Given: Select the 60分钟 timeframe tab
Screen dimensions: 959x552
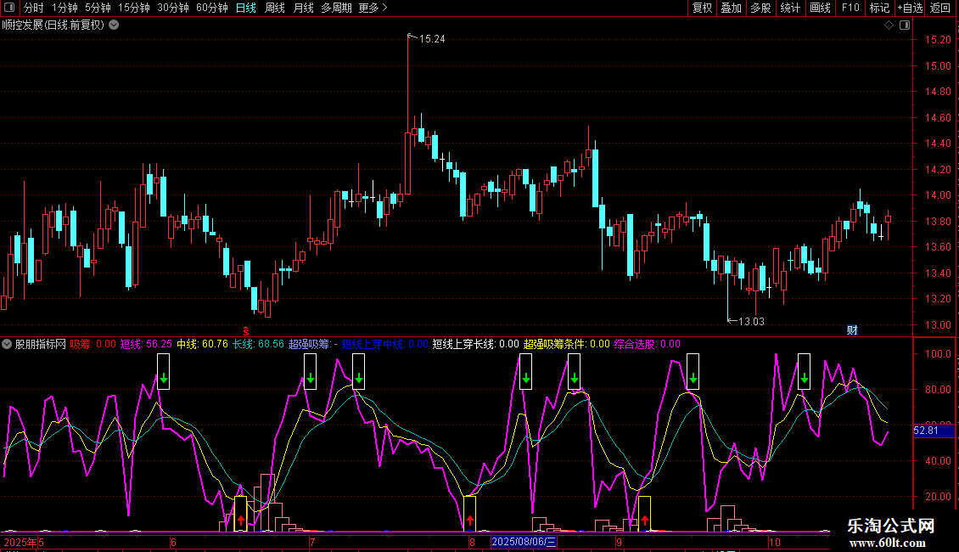Looking at the screenshot, I should 211,8.
